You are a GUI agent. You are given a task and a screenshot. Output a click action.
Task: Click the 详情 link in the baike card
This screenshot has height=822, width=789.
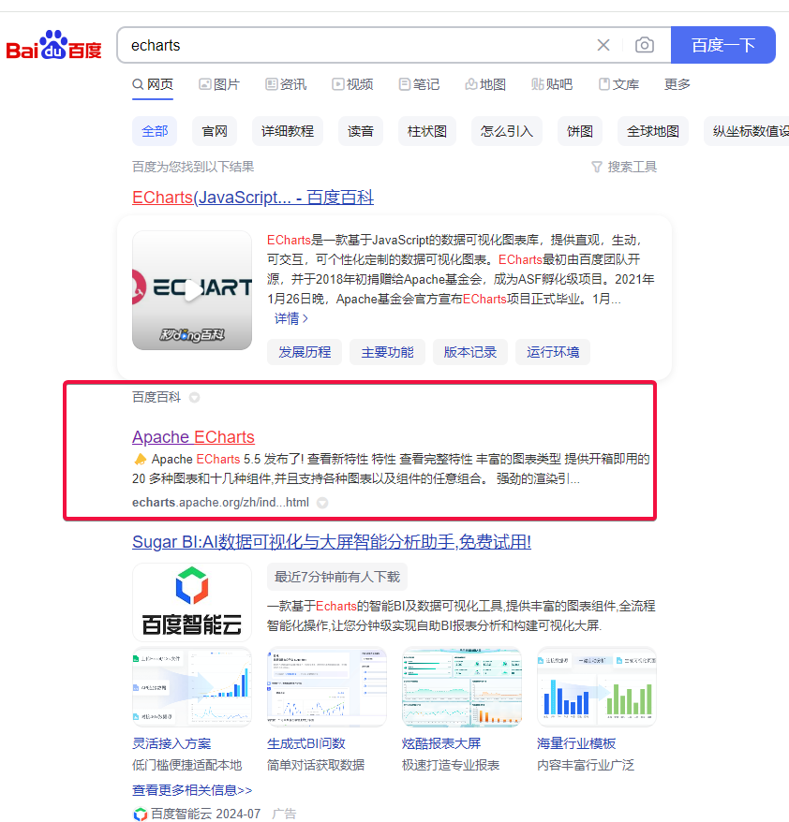[x=291, y=318]
